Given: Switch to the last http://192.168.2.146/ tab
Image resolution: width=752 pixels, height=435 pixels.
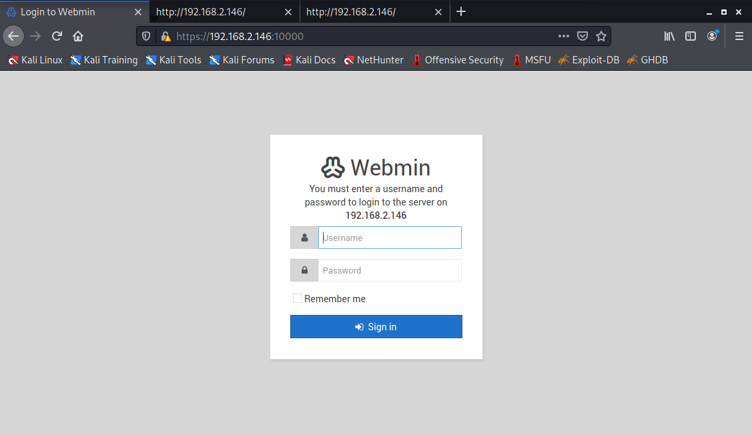Looking at the screenshot, I should [374, 12].
